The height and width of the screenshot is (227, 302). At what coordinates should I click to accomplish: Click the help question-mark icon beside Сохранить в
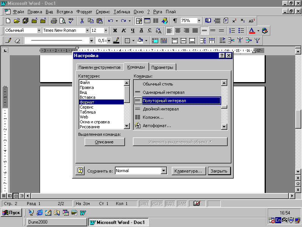pos(80,171)
